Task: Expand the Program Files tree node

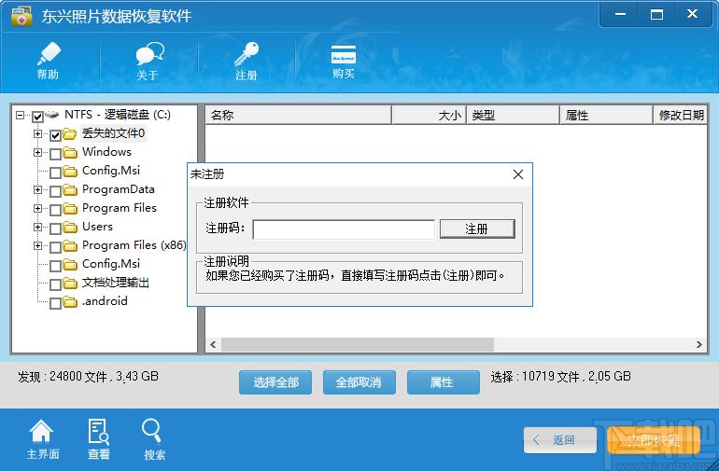Action: coord(37,209)
